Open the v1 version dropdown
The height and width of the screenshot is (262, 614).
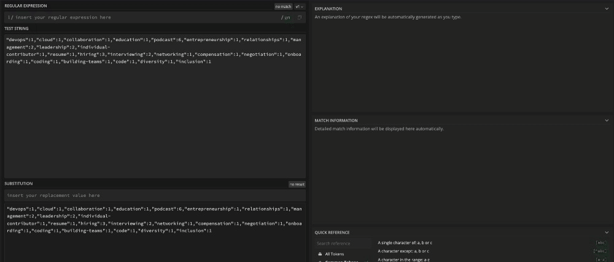[299, 6]
